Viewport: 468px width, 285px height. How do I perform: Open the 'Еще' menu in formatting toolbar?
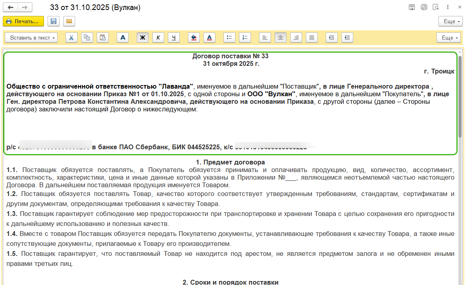pos(448,38)
